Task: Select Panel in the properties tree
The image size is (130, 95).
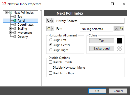Action: 21,21
